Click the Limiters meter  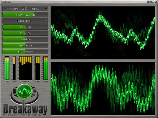[x=38, y=68]
